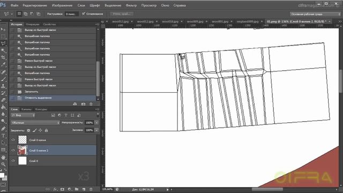343x193 pixels.
Task: Hide the Слой 0 копия 2 layer
Action: 13,150
